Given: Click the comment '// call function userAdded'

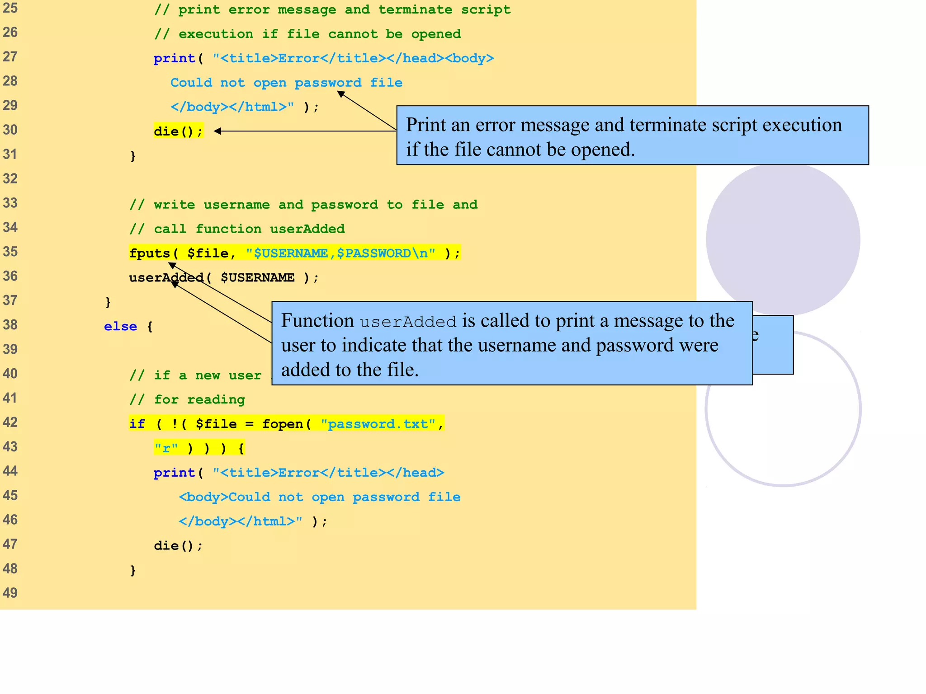Looking at the screenshot, I should coord(237,229).
